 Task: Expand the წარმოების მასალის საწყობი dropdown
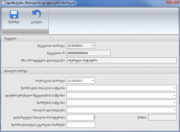coord(174,88)
